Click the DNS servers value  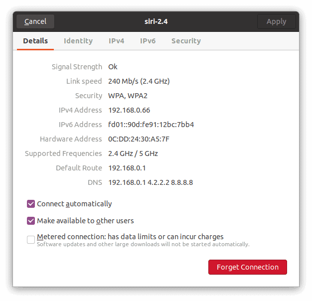click(x=151, y=182)
